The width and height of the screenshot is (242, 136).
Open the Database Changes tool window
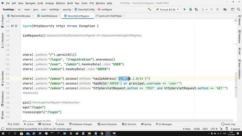(x=81, y=124)
